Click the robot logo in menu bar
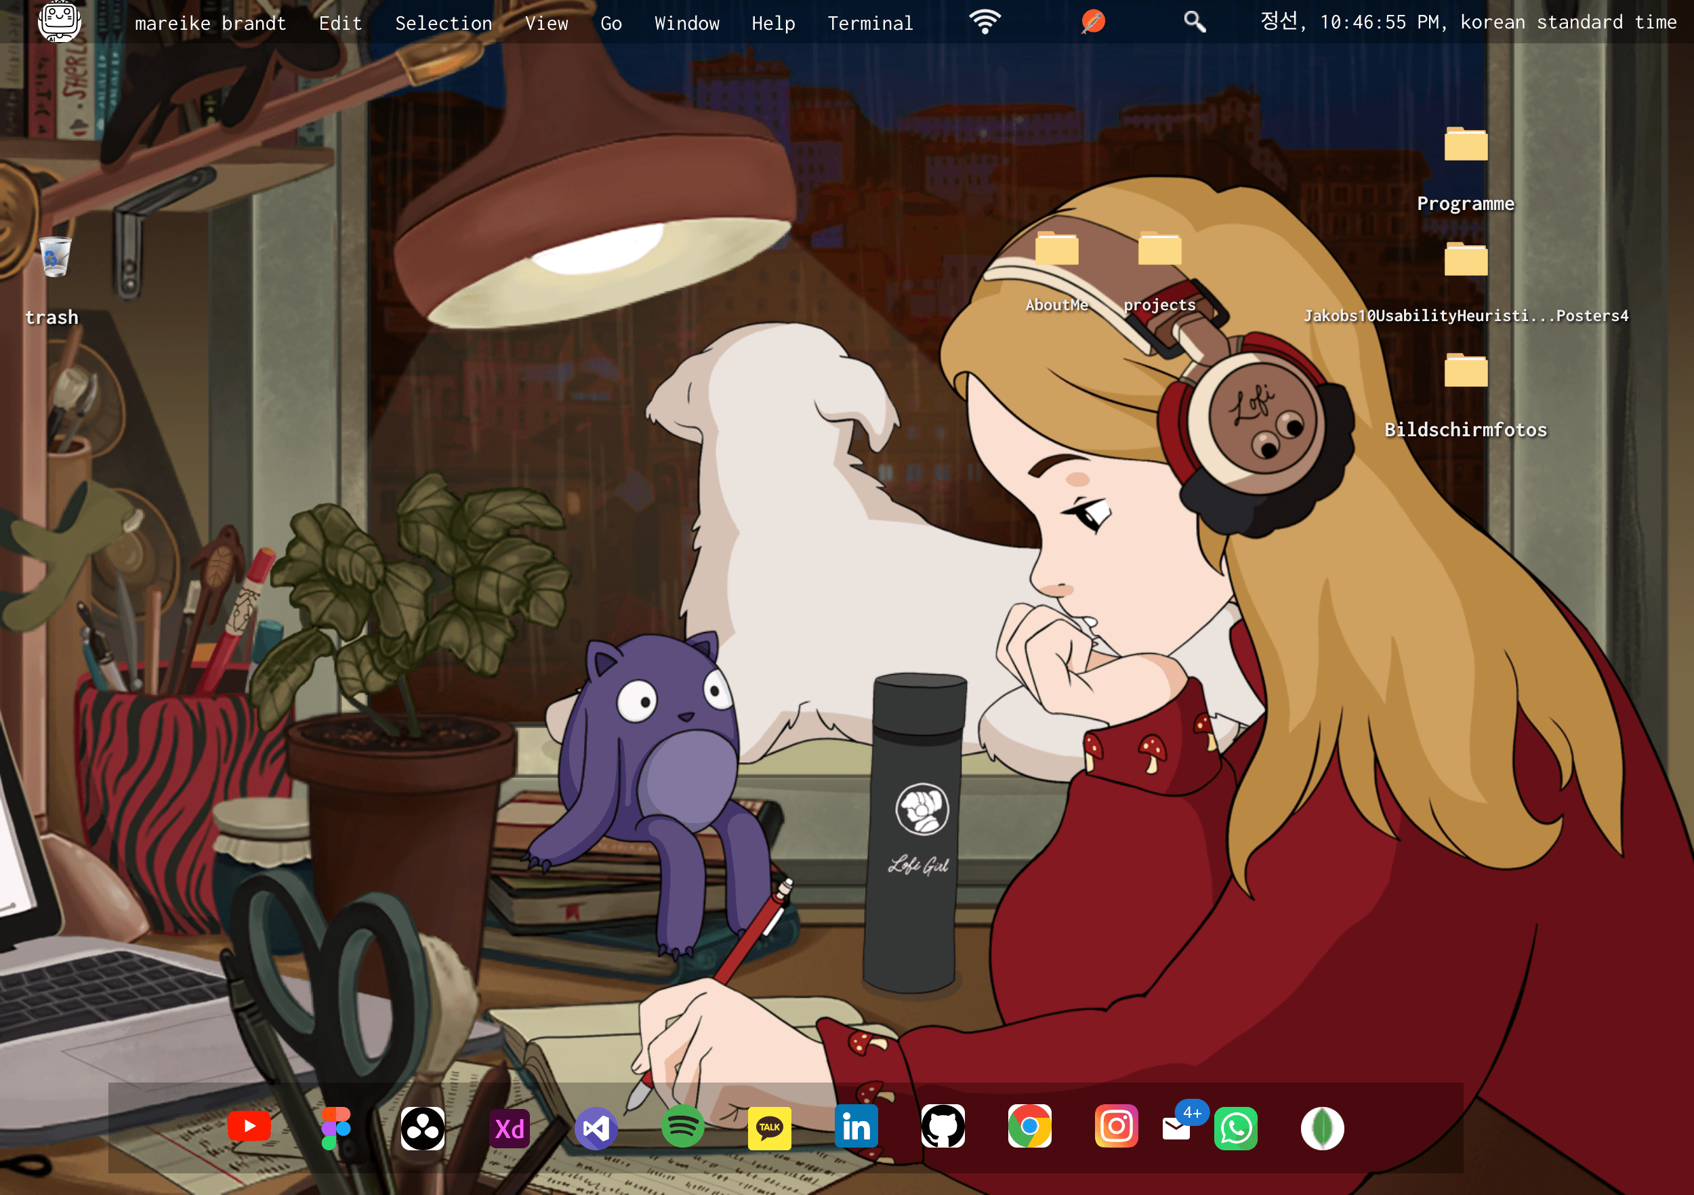Screen dimensions: 1694x1195 59,22
